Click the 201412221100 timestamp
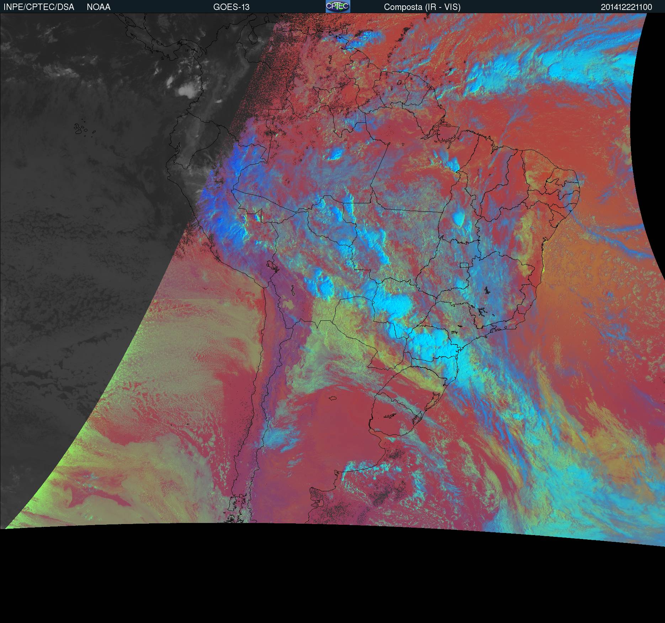665x623 pixels. [x=626, y=7]
